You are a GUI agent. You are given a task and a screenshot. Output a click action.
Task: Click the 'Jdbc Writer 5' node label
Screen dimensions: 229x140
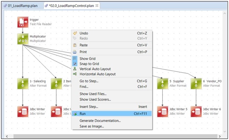tap(178, 109)
